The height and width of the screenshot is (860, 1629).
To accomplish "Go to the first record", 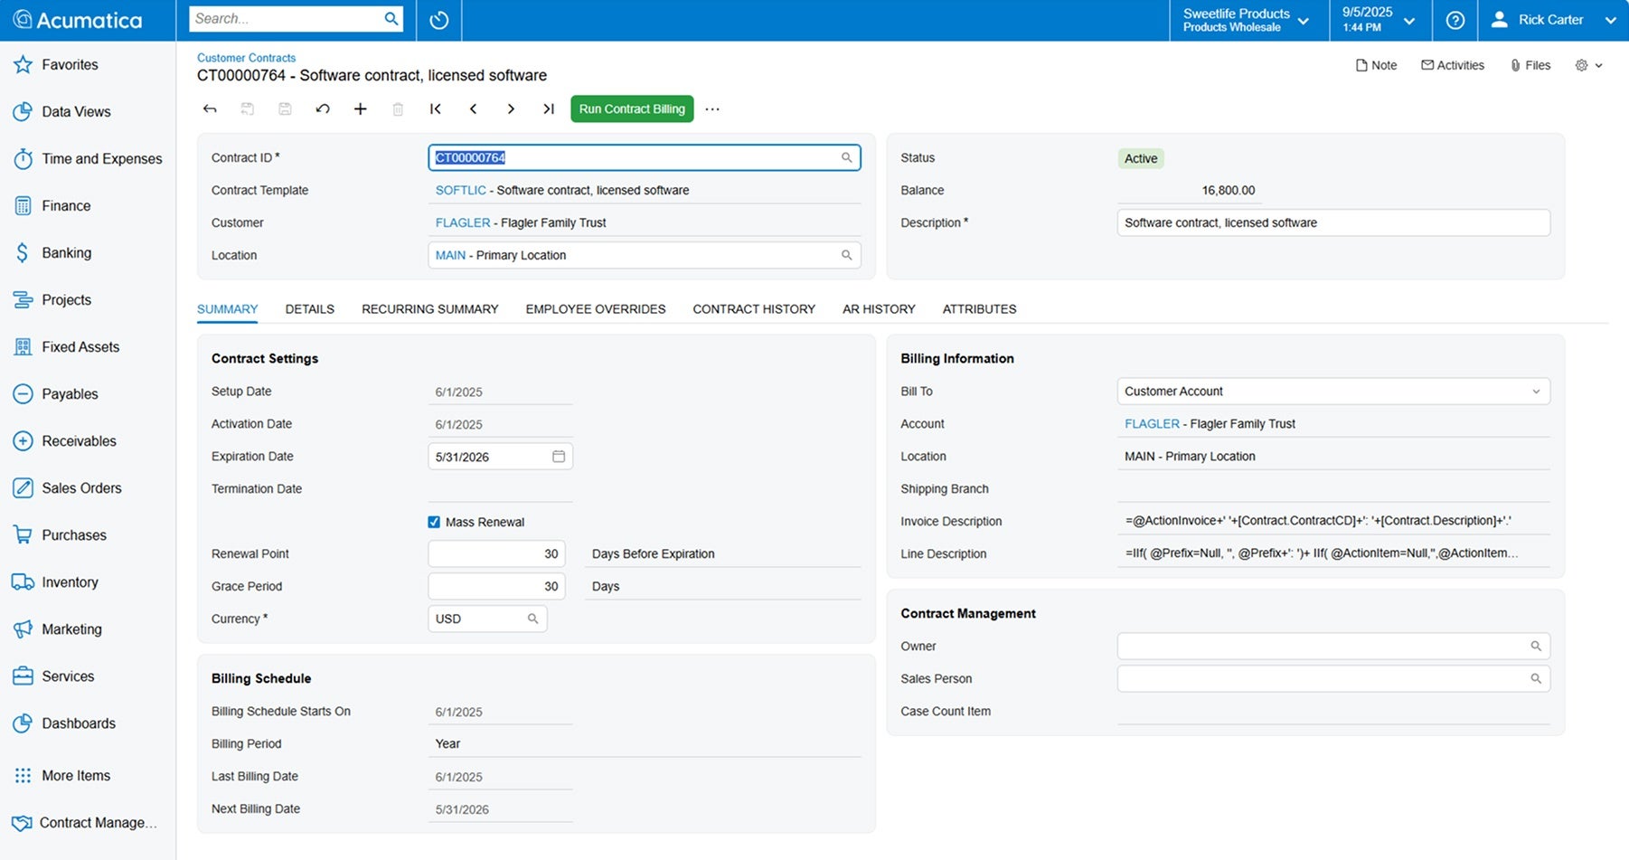I will [x=436, y=109].
